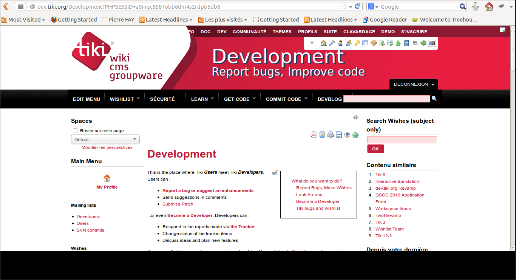516x280 pixels.
Task: Toggle the column hide arrows above page icons
Action: click(356, 117)
